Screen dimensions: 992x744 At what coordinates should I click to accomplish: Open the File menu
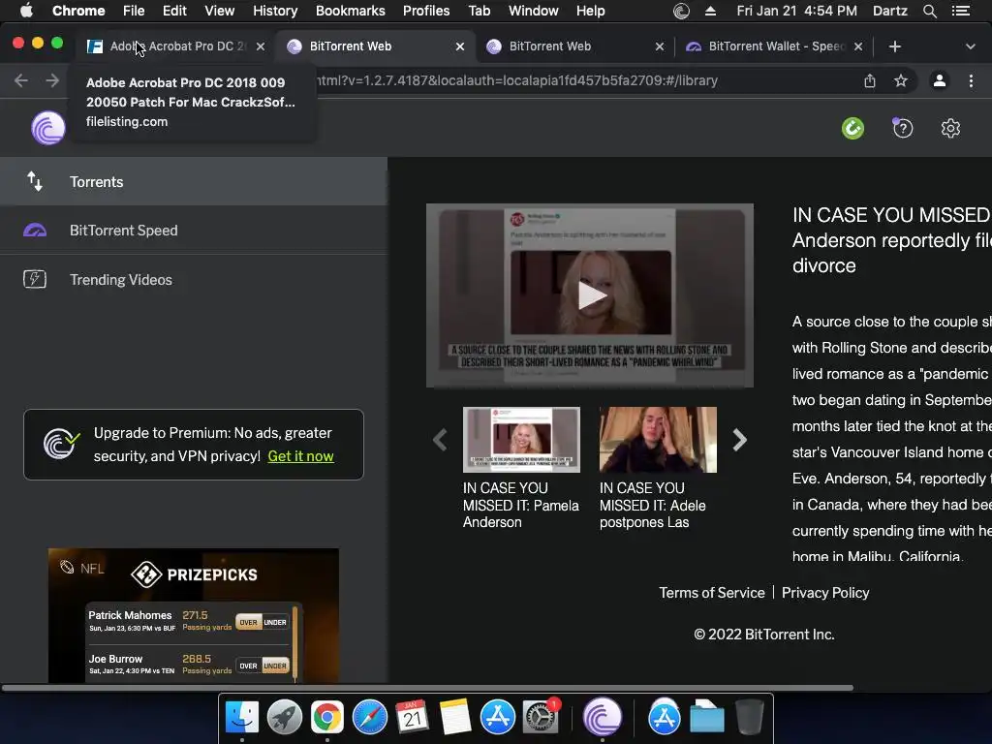(x=134, y=11)
